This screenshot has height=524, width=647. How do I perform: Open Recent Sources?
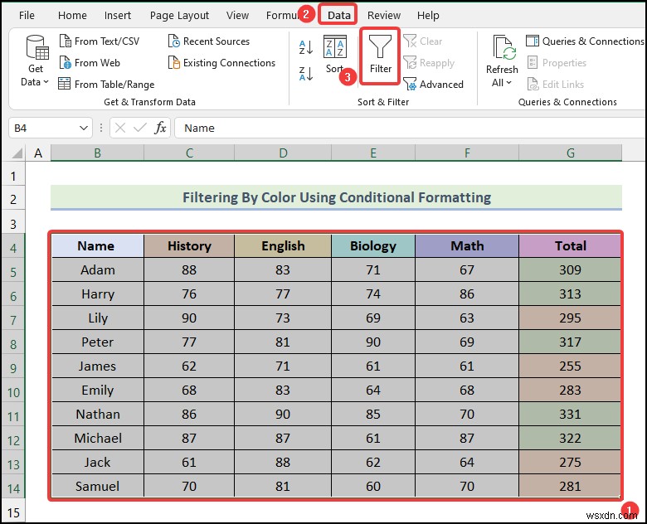click(x=209, y=41)
